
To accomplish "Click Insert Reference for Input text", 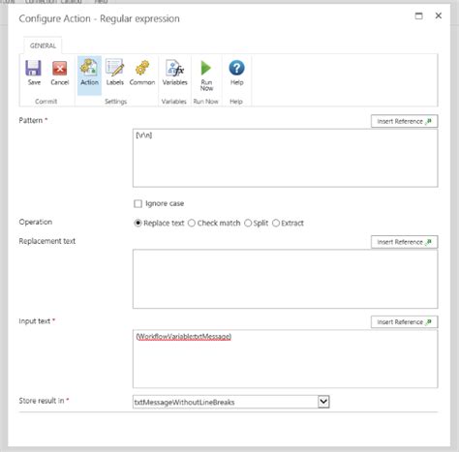I will [x=404, y=322].
